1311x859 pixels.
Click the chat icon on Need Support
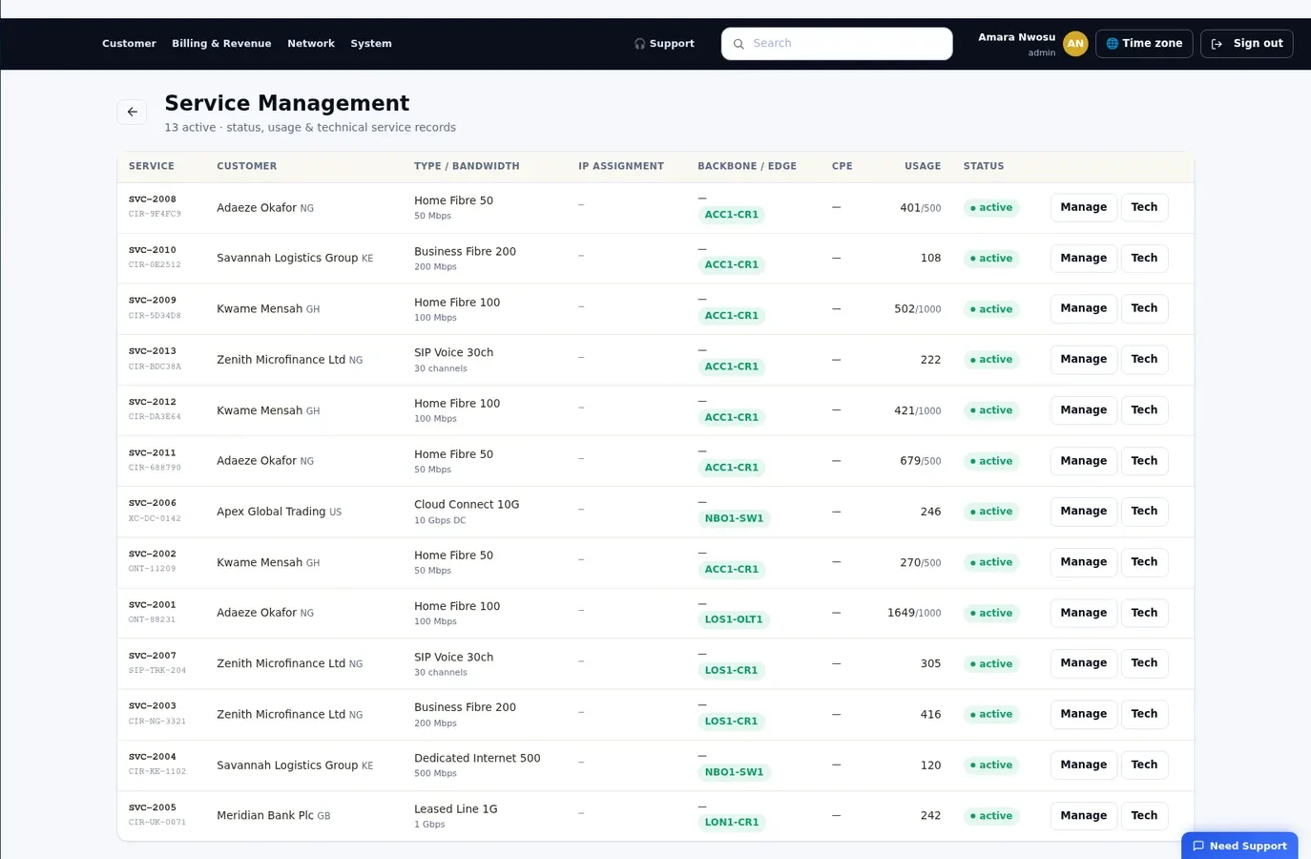(x=1198, y=846)
